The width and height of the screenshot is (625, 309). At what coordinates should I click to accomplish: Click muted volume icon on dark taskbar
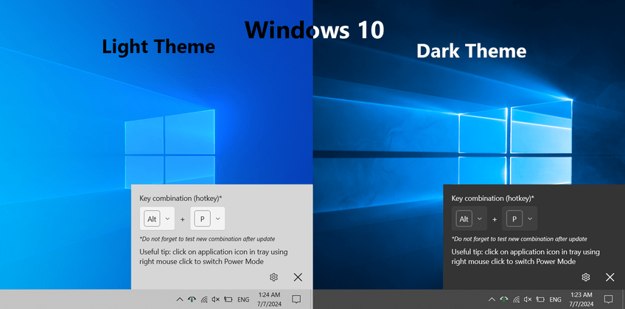coord(528,299)
